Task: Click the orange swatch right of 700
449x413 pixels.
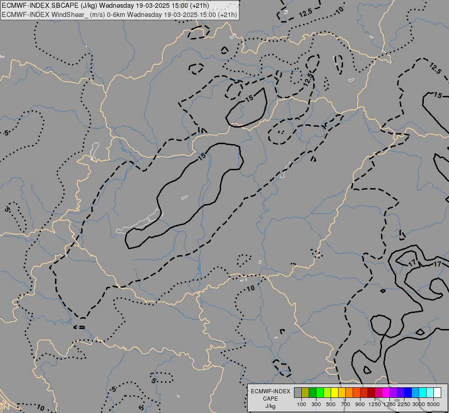Action: coord(349,393)
